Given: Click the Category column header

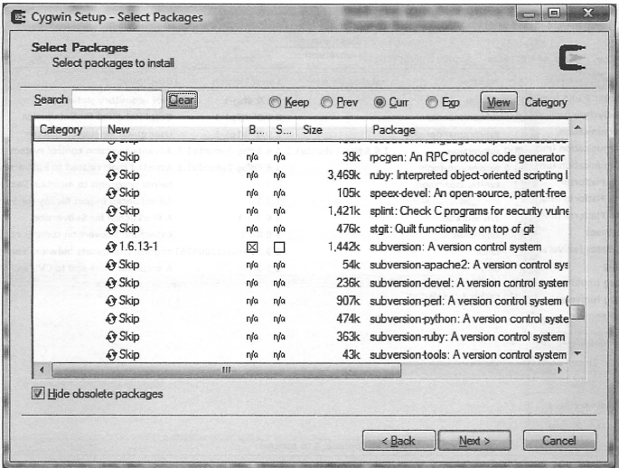Looking at the screenshot, I should (61, 130).
